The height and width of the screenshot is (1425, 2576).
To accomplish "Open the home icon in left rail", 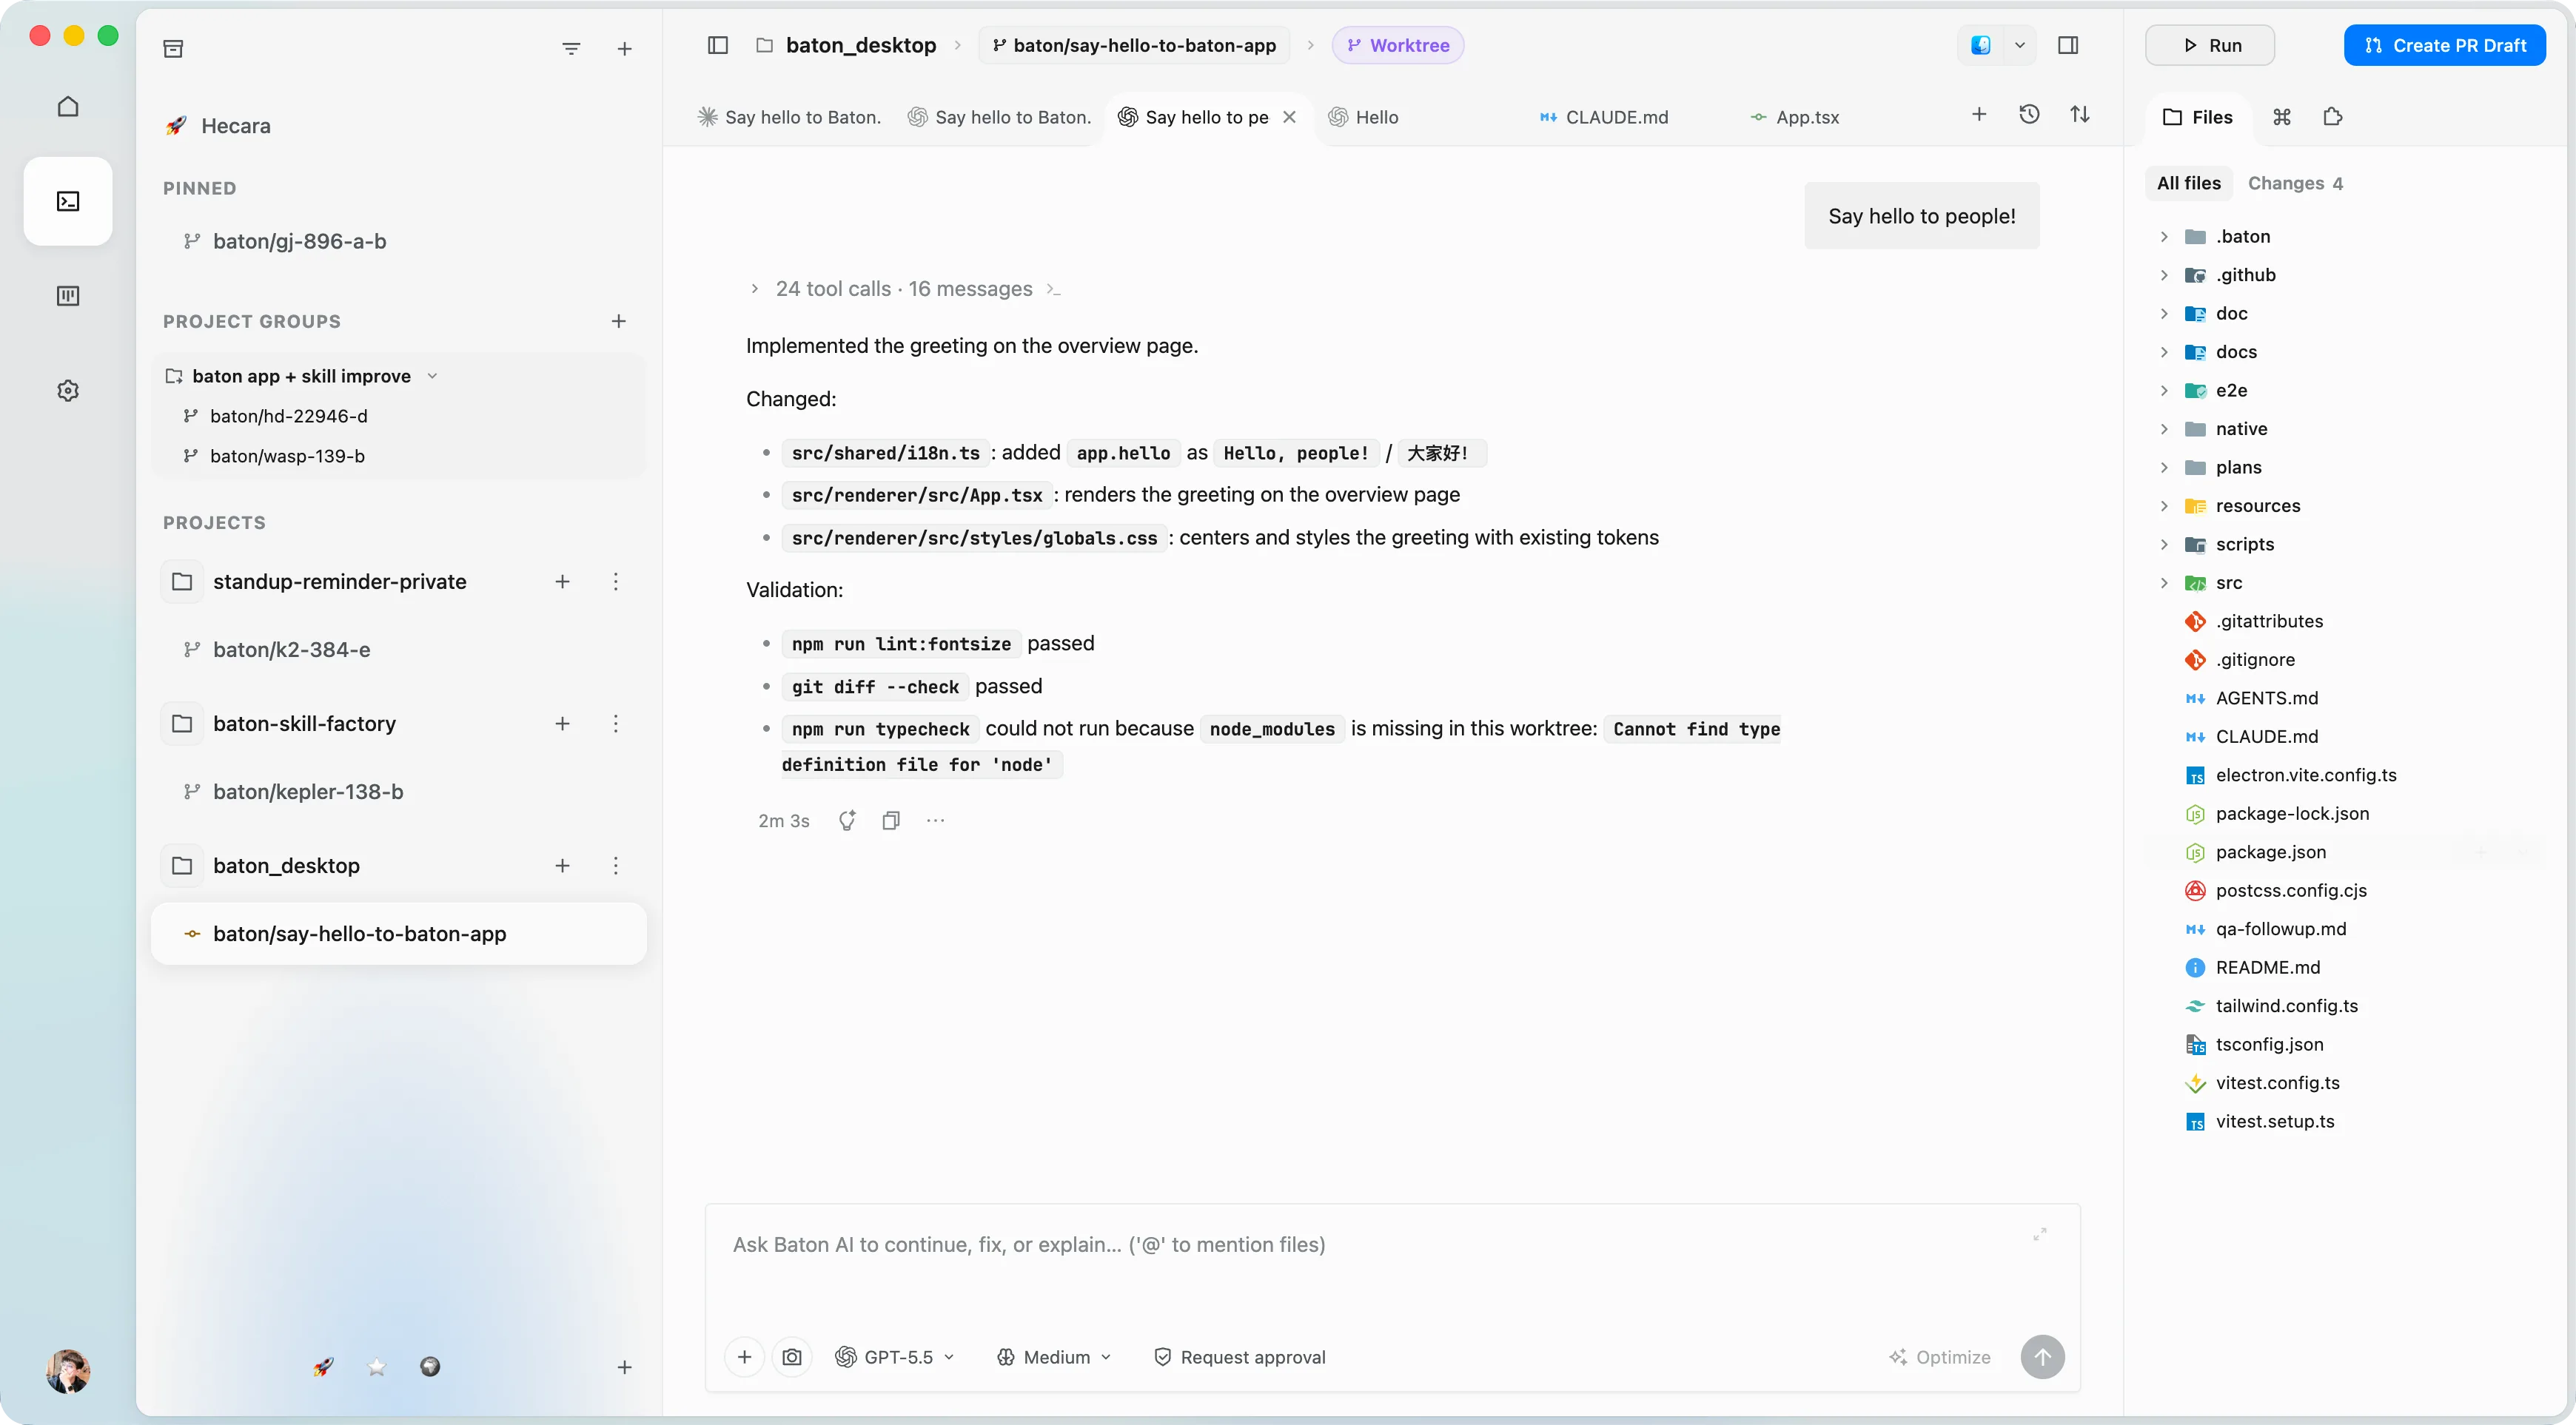I will tap(68, 106).
